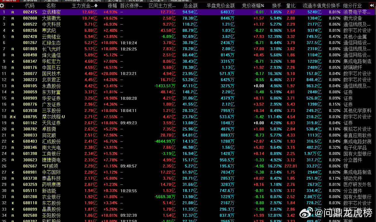
Task: Open the table settings gear icon
Action: [2, 6]
